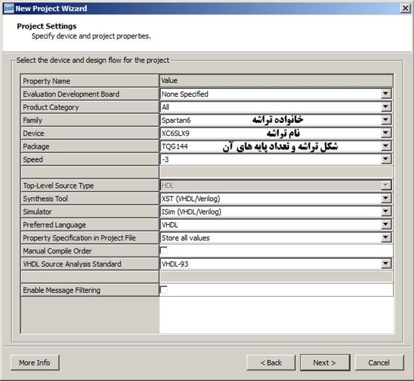The width and height of the screenshot is (414, 381).
Task: Expand the Preferred Language dropdown
Action: point(385,224)
